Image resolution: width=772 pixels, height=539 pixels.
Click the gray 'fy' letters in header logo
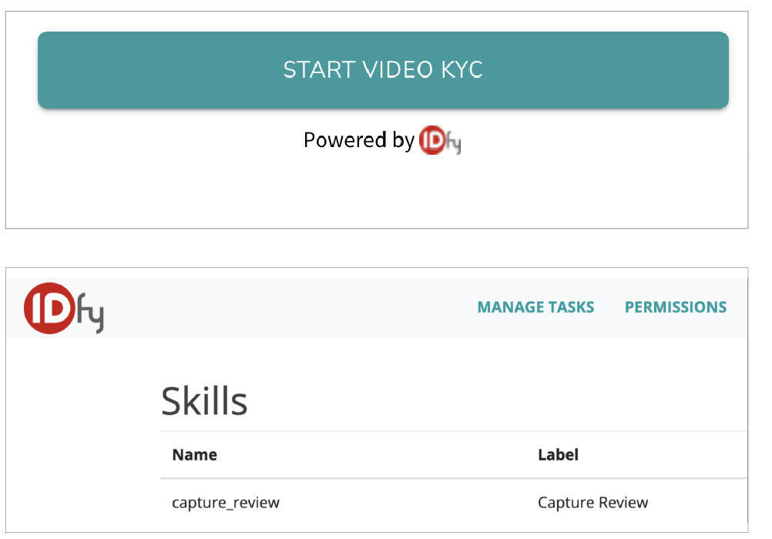(x=89, y=314)
